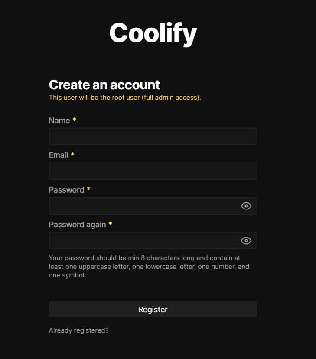Click the Create an account heading

click(104, 85)
